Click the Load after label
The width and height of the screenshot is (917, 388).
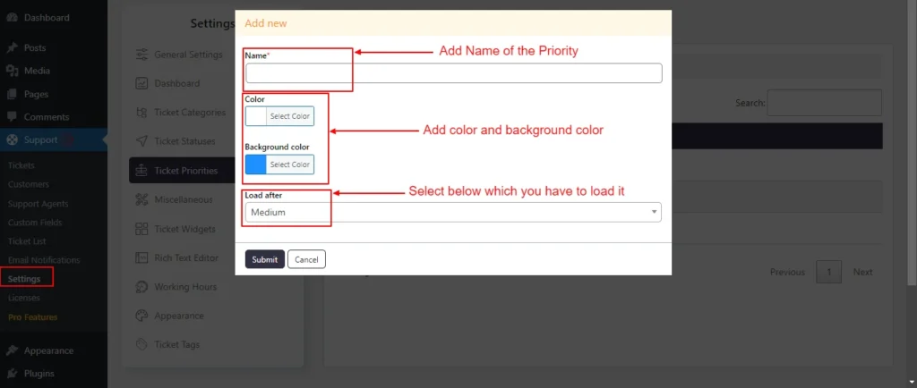pyautogui.click(x=263, y=196)
